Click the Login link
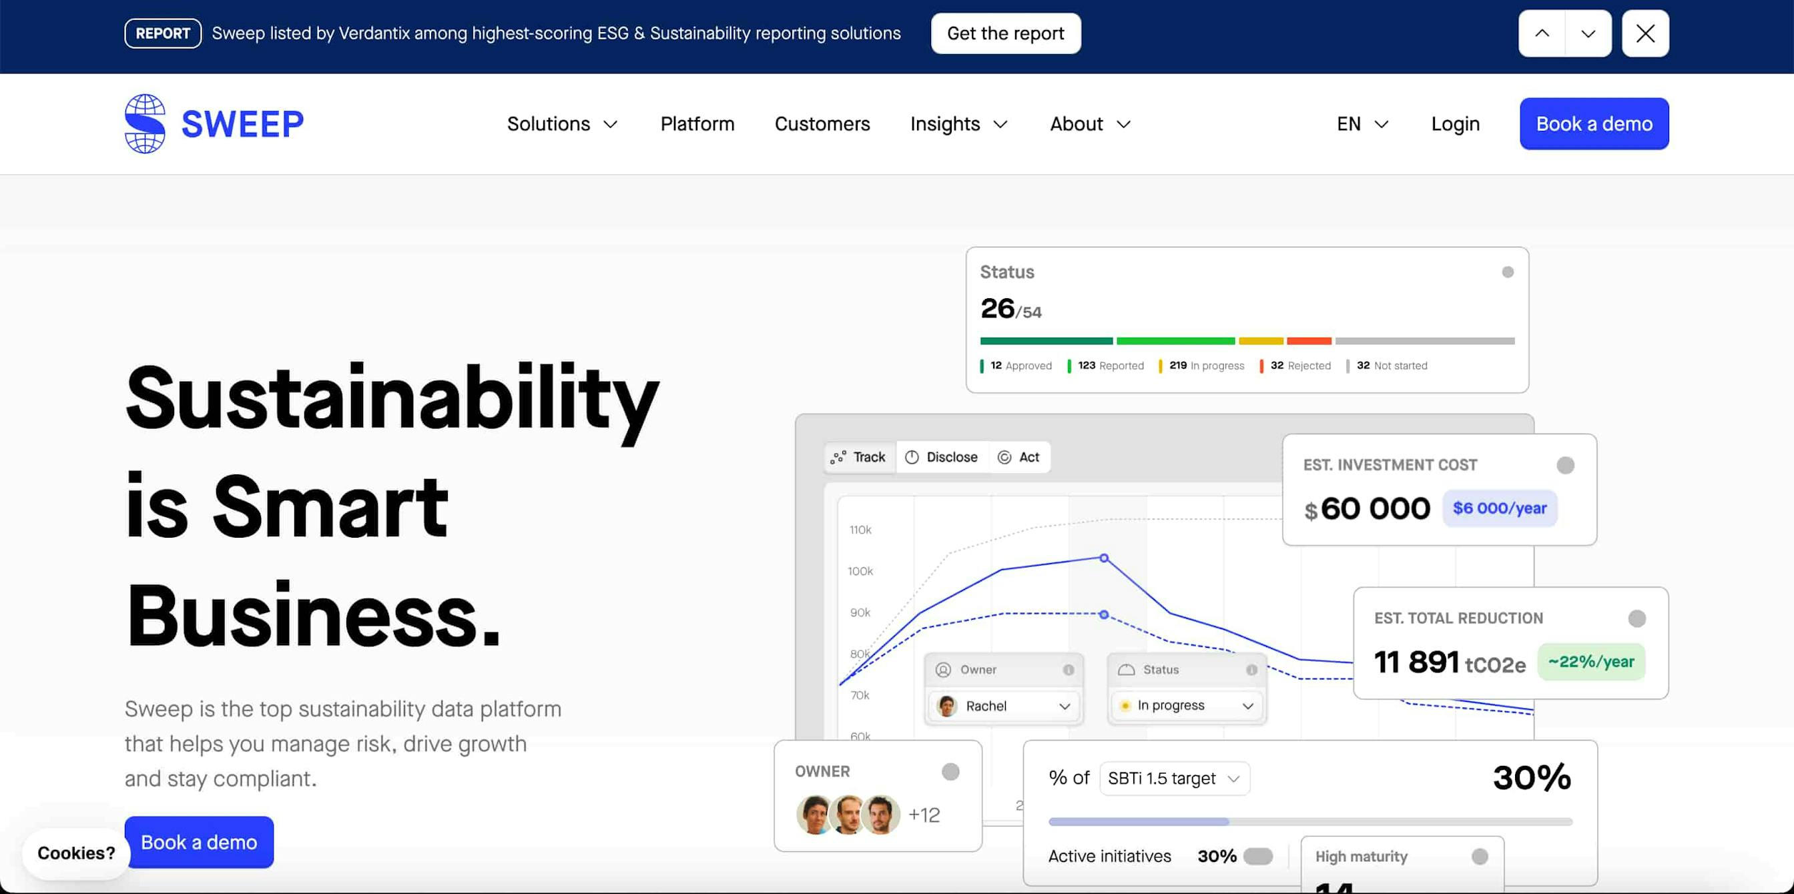The image size is (1794, 894). [1455, 124]
